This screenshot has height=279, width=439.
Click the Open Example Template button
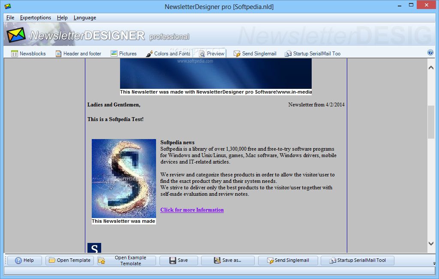[x=126, y=261]
